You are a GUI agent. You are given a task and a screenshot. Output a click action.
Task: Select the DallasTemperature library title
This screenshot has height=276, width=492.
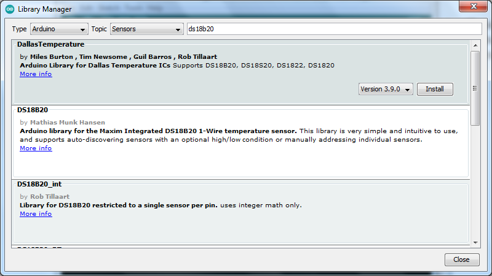coord(50,44)
